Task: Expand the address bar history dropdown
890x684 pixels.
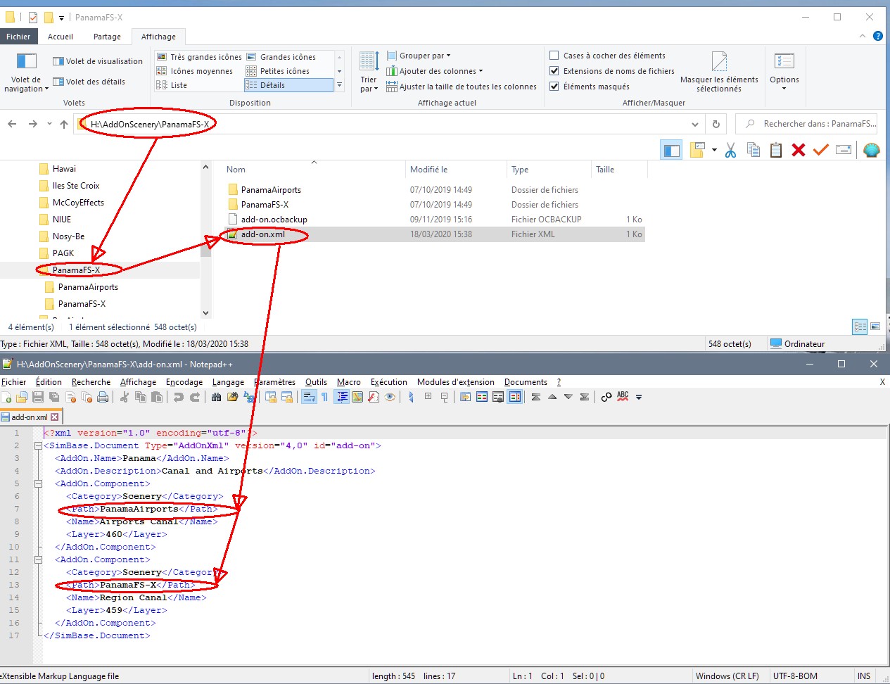Action: [695, 124]
